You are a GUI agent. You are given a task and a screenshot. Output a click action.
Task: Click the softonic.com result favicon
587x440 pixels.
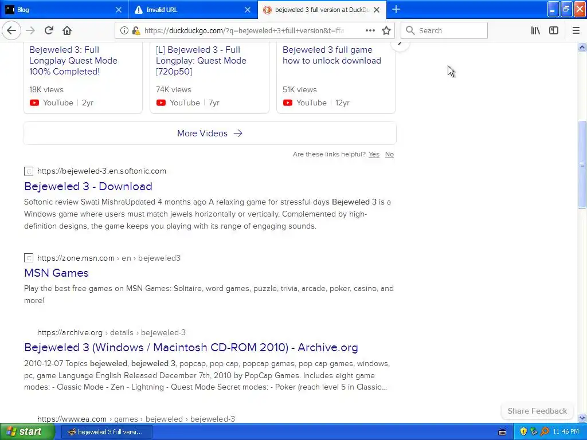tap(29, 171)
